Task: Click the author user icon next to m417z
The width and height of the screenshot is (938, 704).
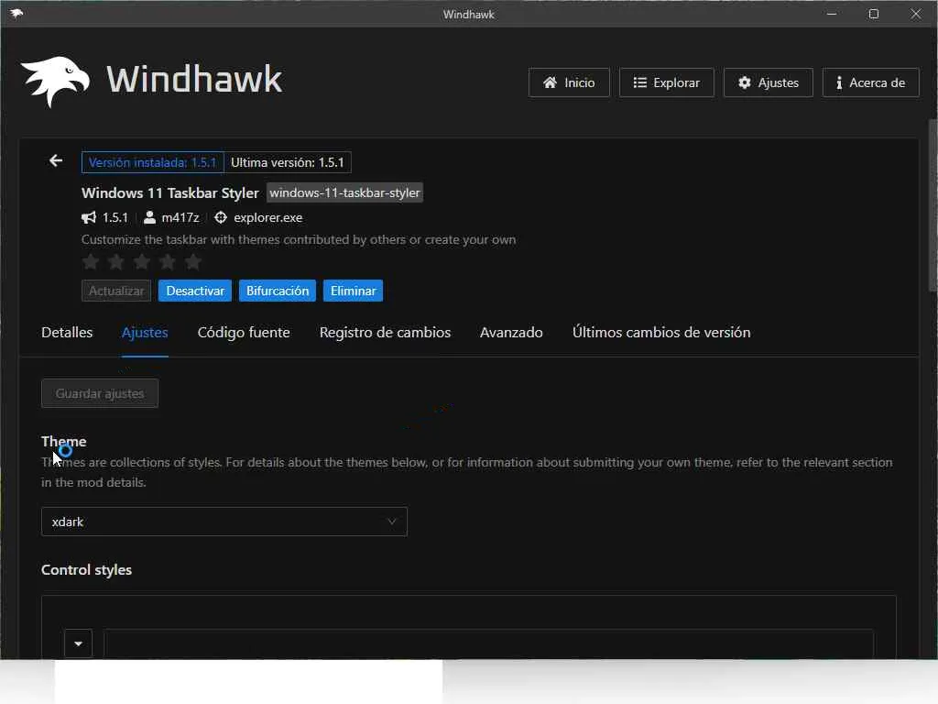Action: [149, 217]
